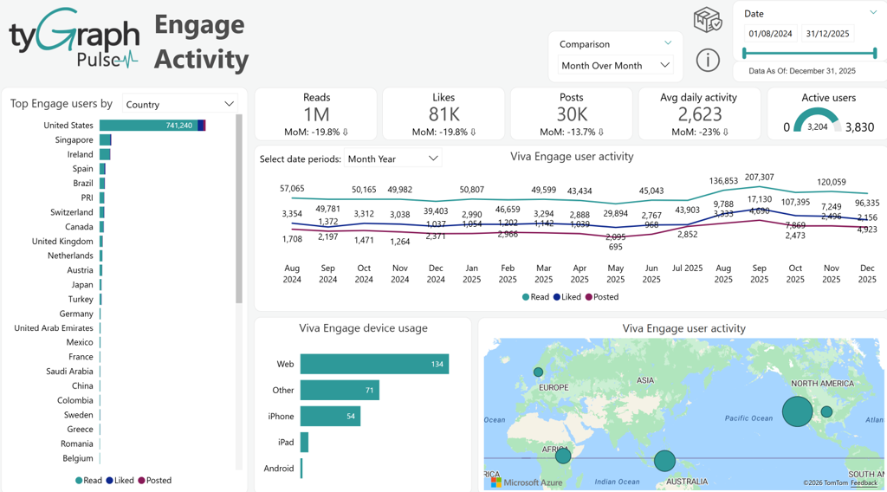Click the Posts 30K card

572,113
